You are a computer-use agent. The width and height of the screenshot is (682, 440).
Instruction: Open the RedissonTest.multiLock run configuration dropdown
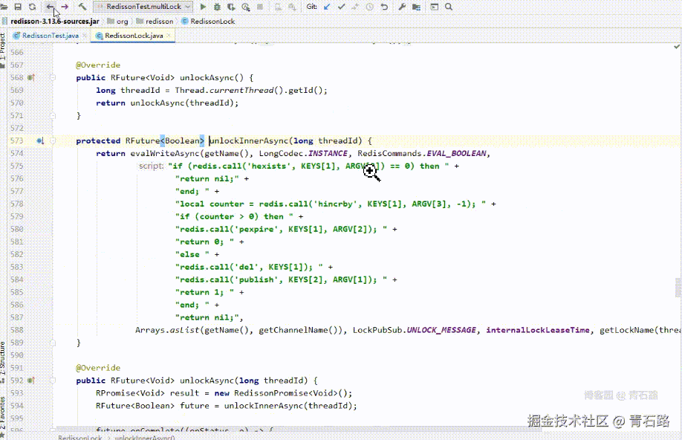click(x=143, y=7)
